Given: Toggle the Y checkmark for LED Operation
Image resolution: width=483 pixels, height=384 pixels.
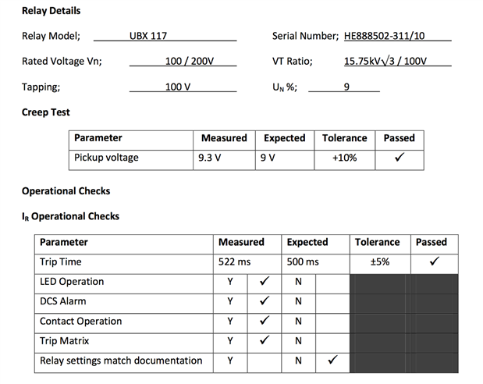Looking at the screenshot, I should point(265,282).
